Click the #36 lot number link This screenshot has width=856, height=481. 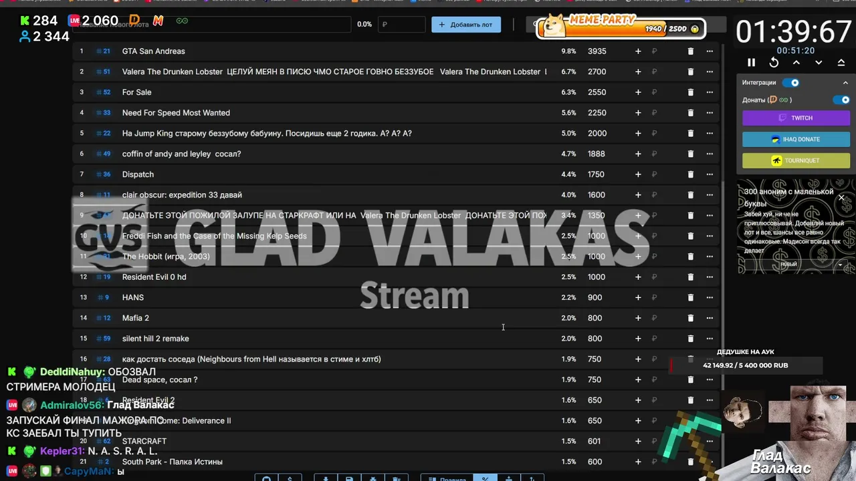[x=103, y=174]
